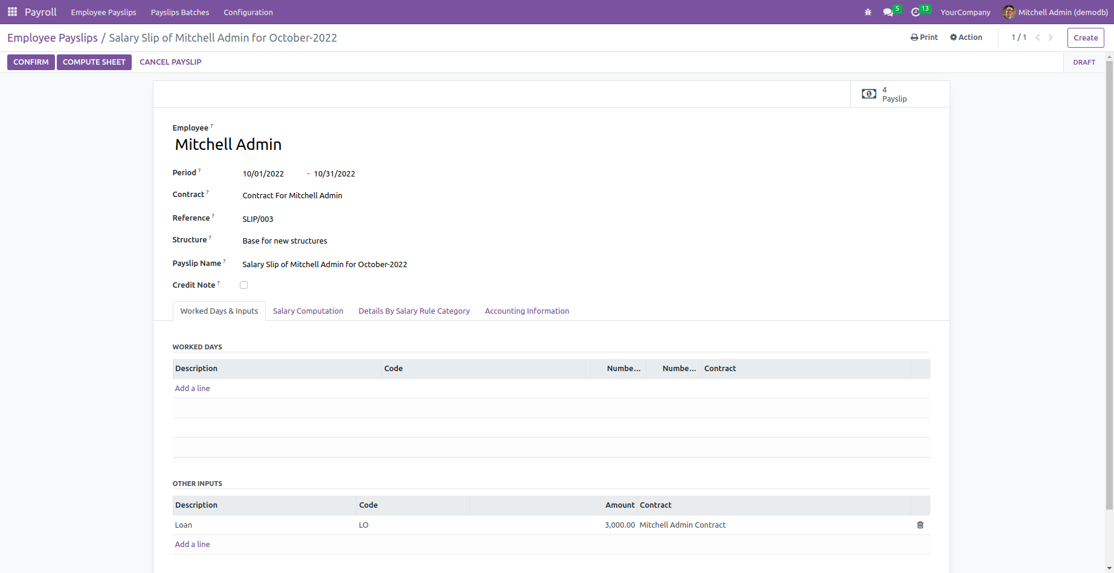
Task: Expand the Configuration menu
Action: [248, 12]
